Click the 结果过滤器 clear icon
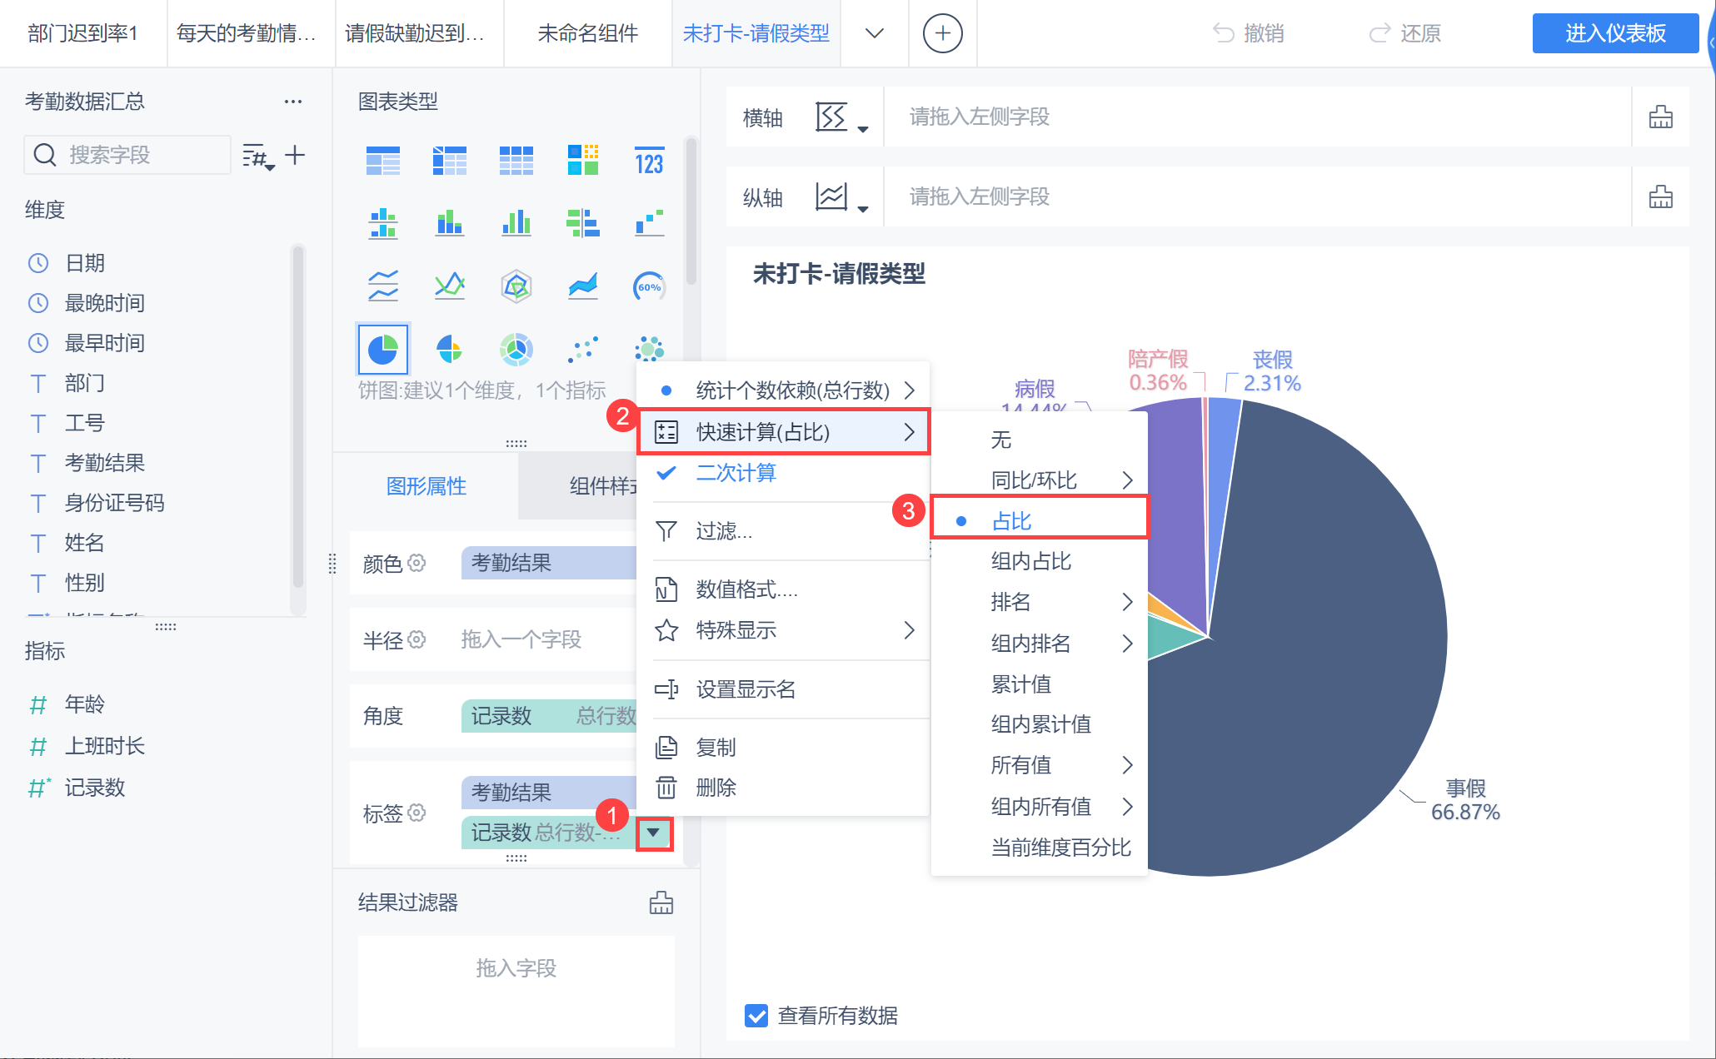Image resolution: width=1716 pixels, height=1059 pixels. pyautogui.click(x=661, y=902)
